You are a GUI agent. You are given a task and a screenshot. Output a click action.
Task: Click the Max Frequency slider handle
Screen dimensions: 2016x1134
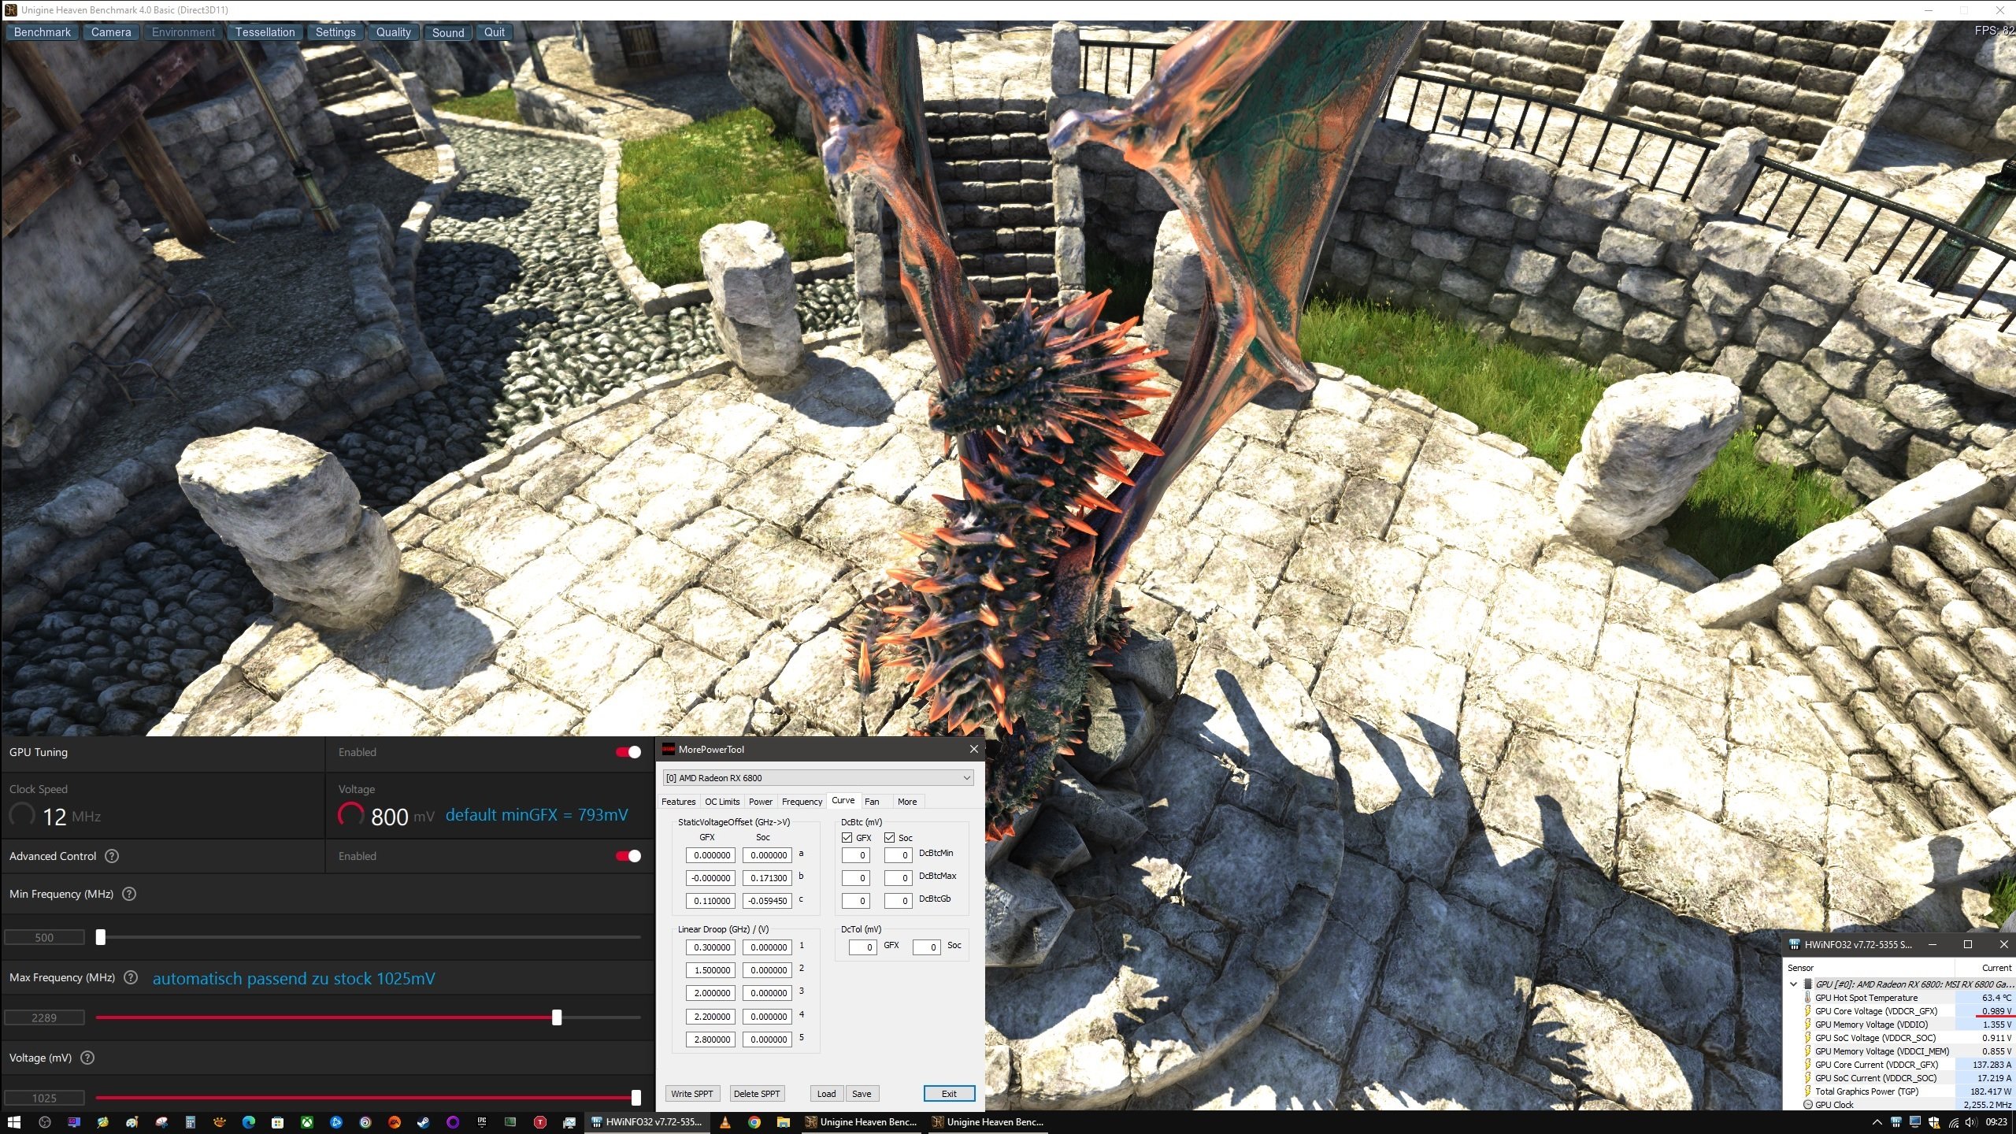(x=557, y=1017)
